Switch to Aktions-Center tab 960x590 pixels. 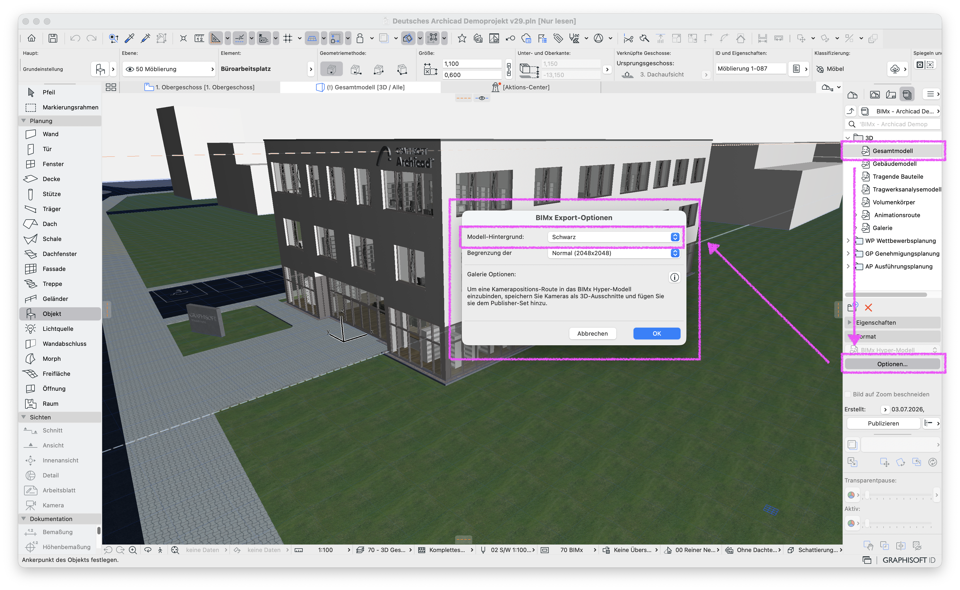tap(521, 87)
